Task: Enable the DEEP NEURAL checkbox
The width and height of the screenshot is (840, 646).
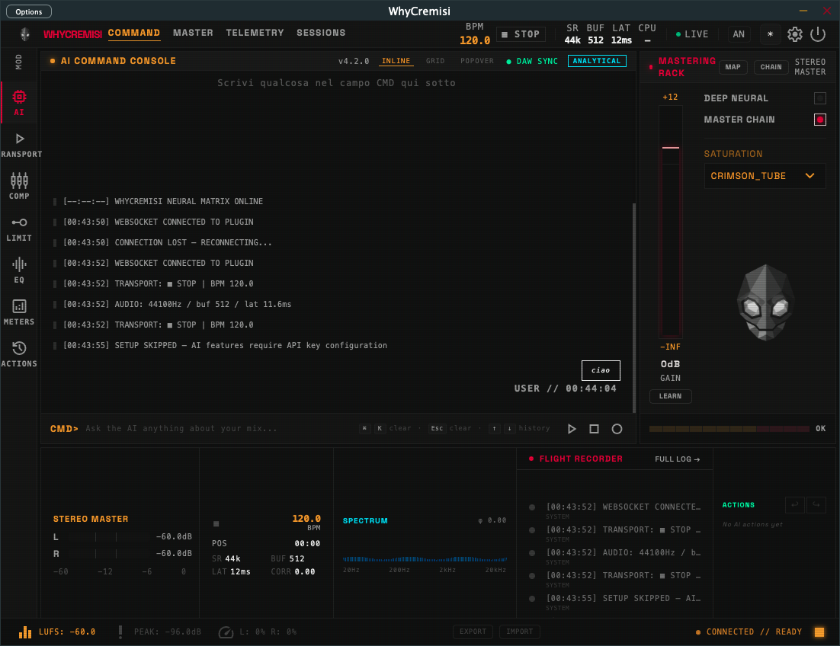Action: click(819, 98)
